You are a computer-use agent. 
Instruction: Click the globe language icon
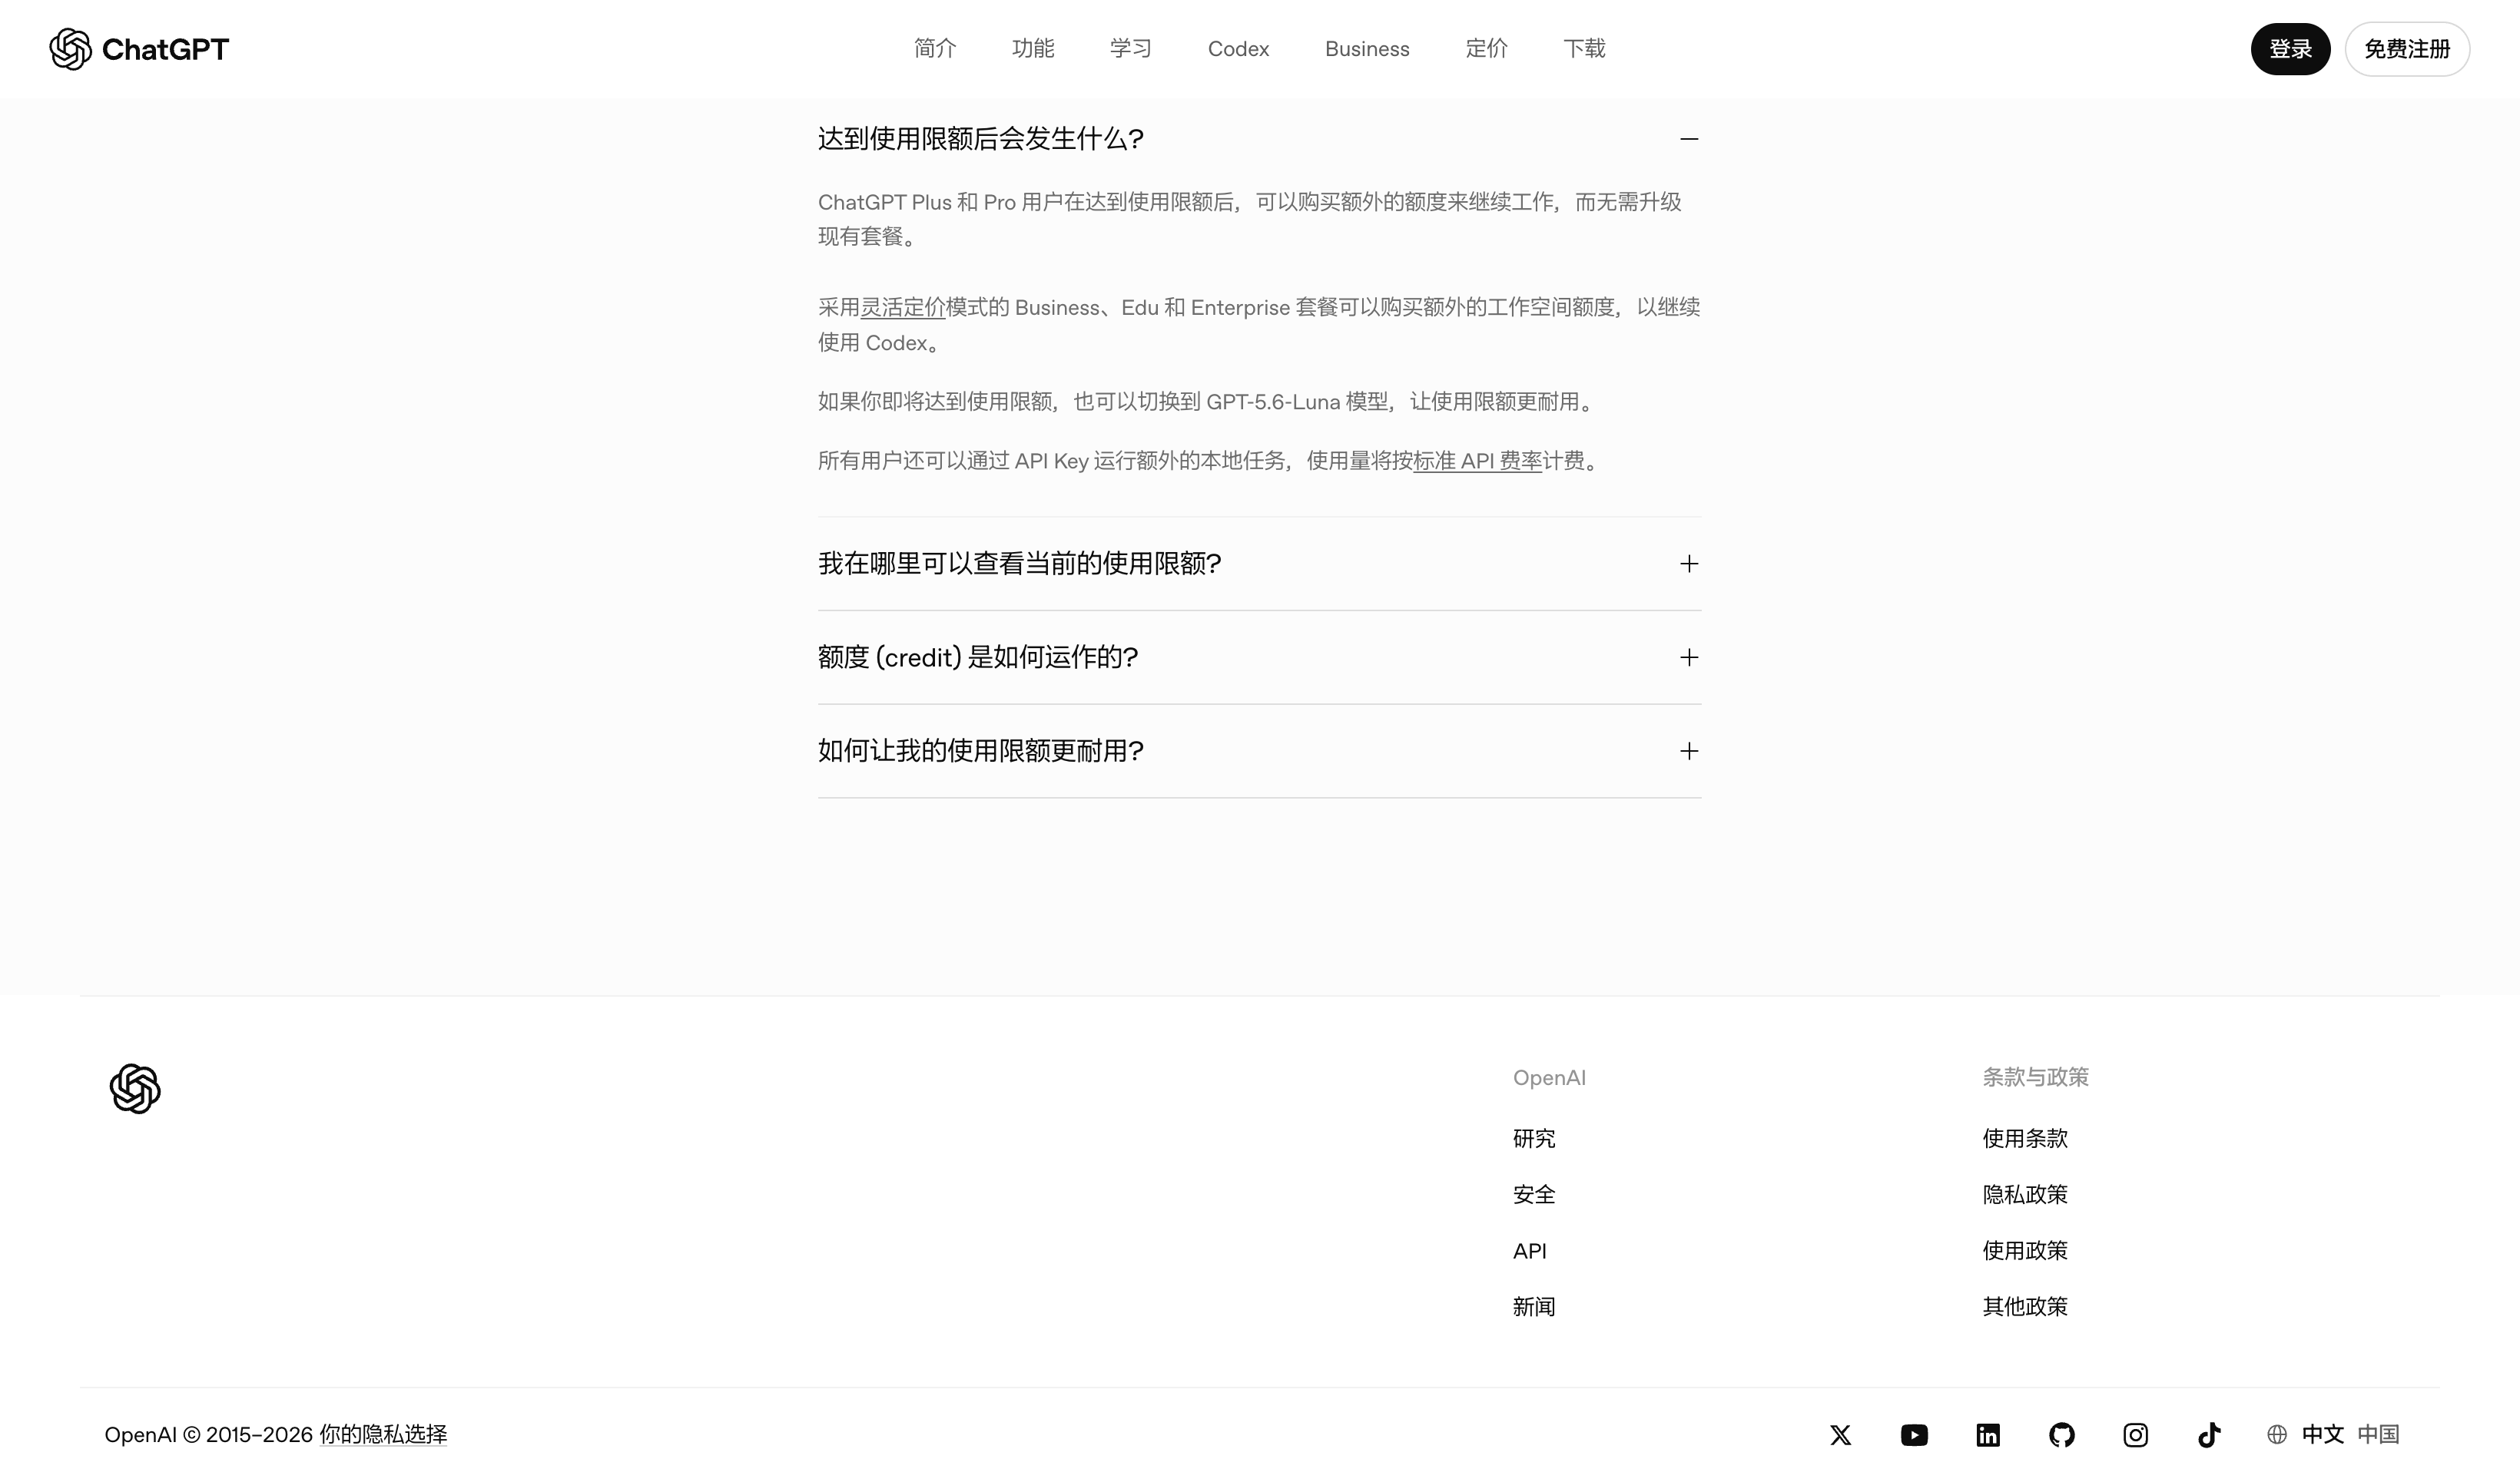click(2277, 1435)
